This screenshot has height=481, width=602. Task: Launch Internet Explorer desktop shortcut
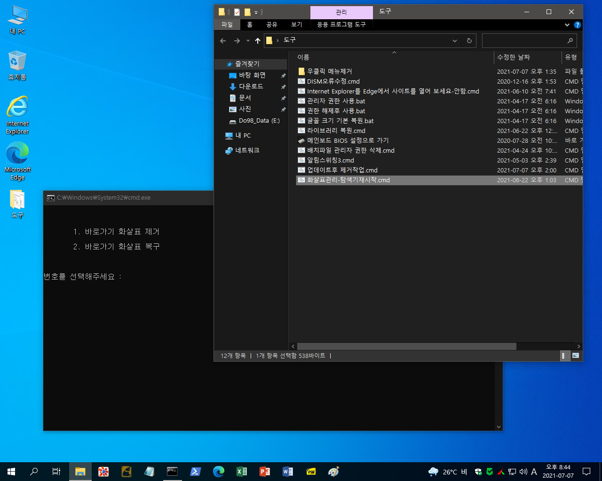point(17,115)
